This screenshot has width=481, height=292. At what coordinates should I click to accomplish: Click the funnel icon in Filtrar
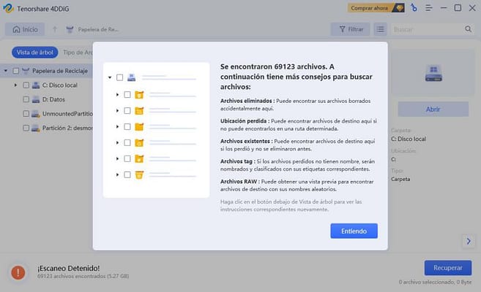coord(343,29)
